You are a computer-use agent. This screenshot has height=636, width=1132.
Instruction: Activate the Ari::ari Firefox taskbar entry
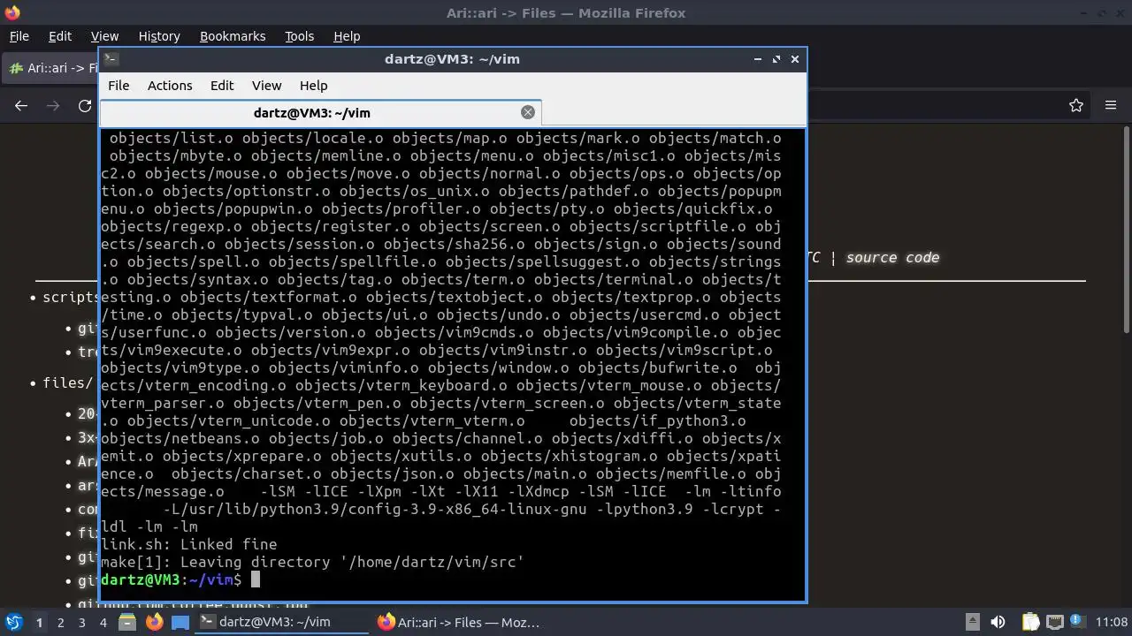pyautogui.click(x=458, y=622)
